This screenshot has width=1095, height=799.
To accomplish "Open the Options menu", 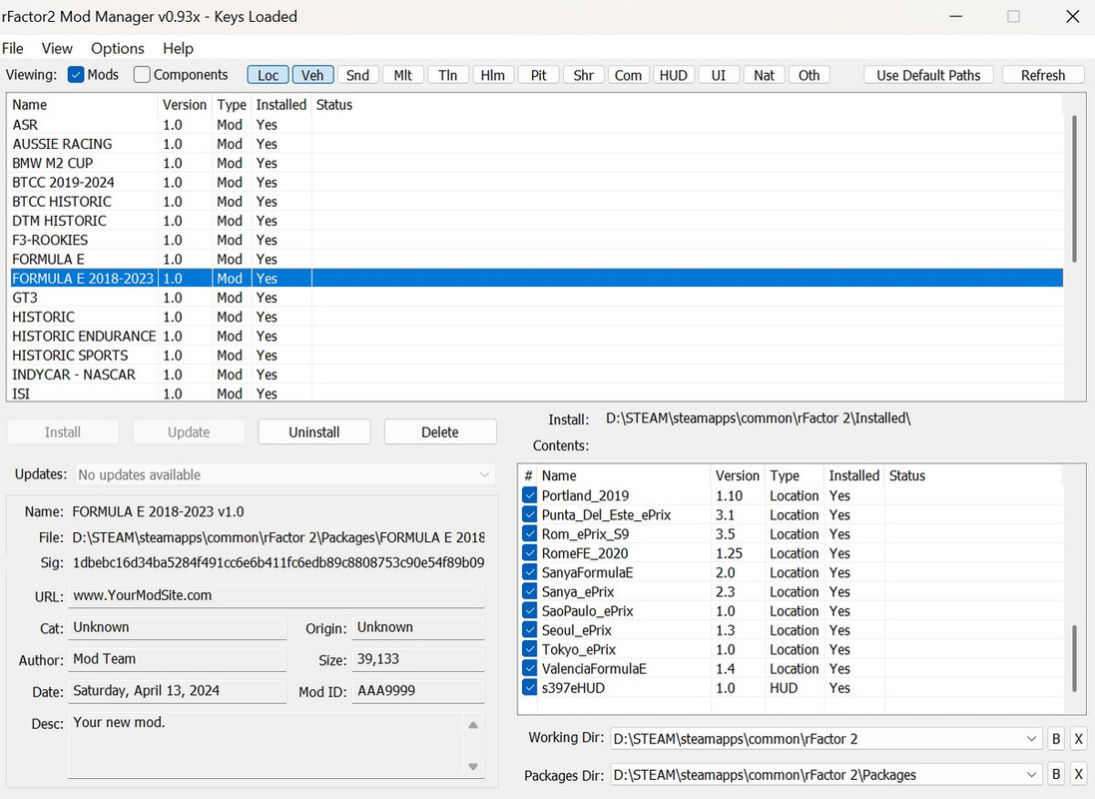I will click(118, 48).
